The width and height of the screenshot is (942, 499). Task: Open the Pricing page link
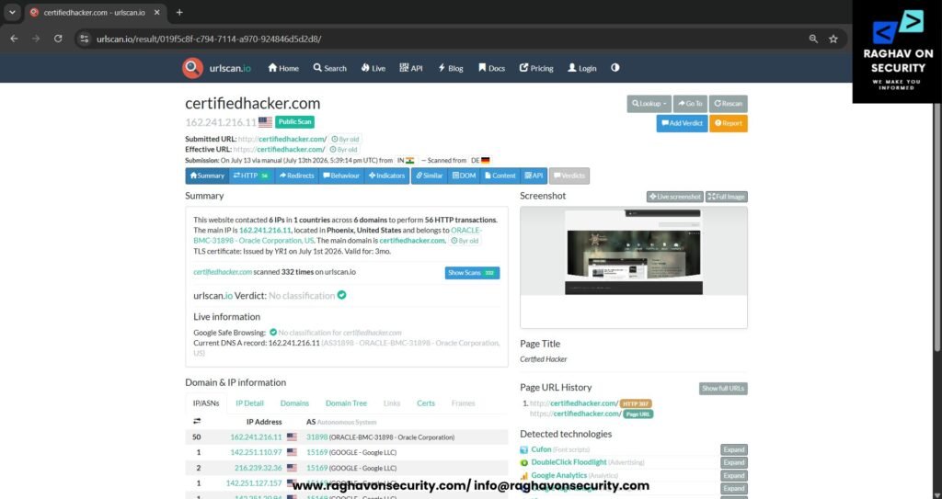pos(536,68)
